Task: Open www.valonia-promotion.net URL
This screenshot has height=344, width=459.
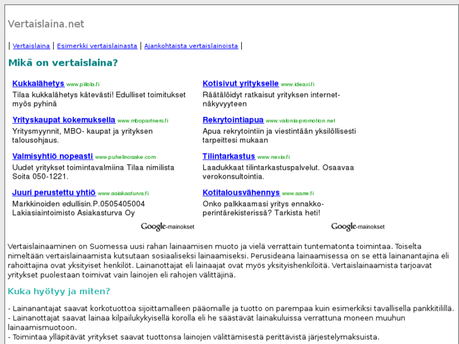Action: tap(301, 121)
